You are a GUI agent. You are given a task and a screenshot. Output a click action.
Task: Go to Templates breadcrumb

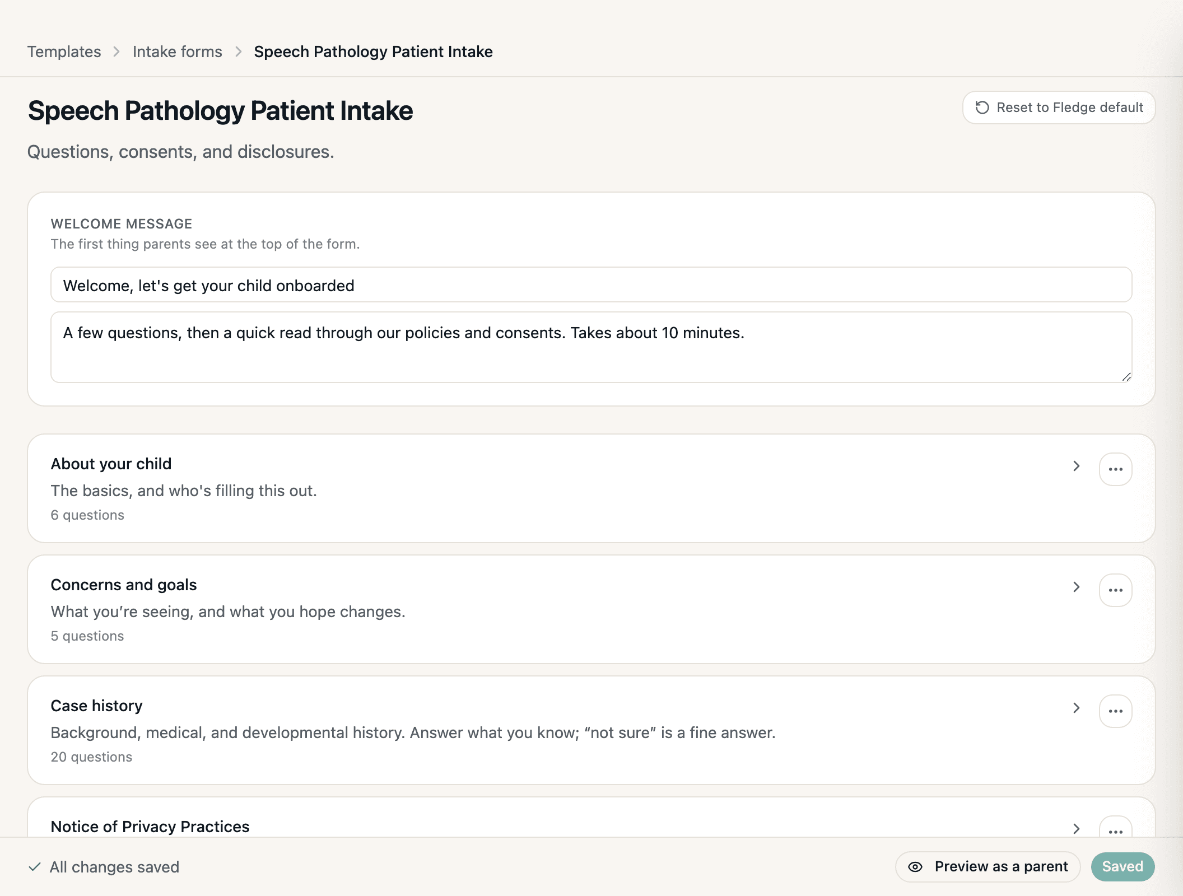point(64,52)
